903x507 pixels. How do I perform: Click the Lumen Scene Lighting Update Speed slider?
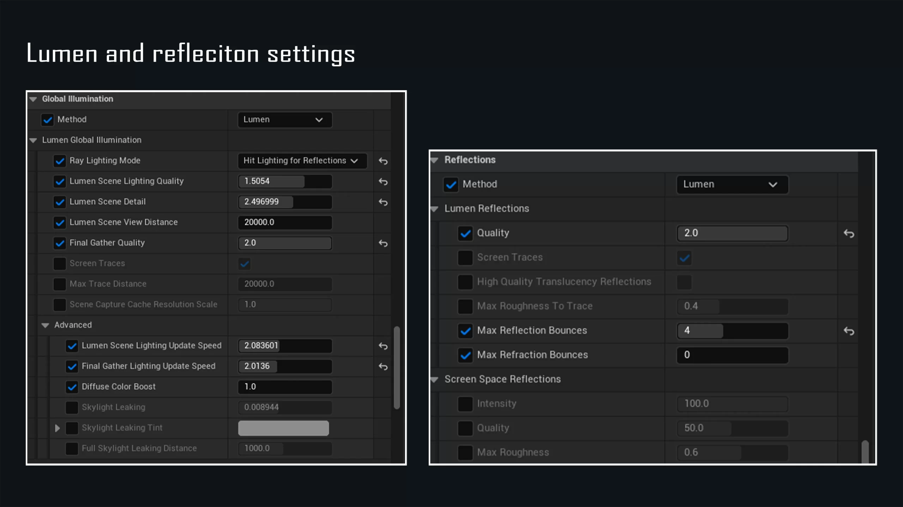click(285, 346)
